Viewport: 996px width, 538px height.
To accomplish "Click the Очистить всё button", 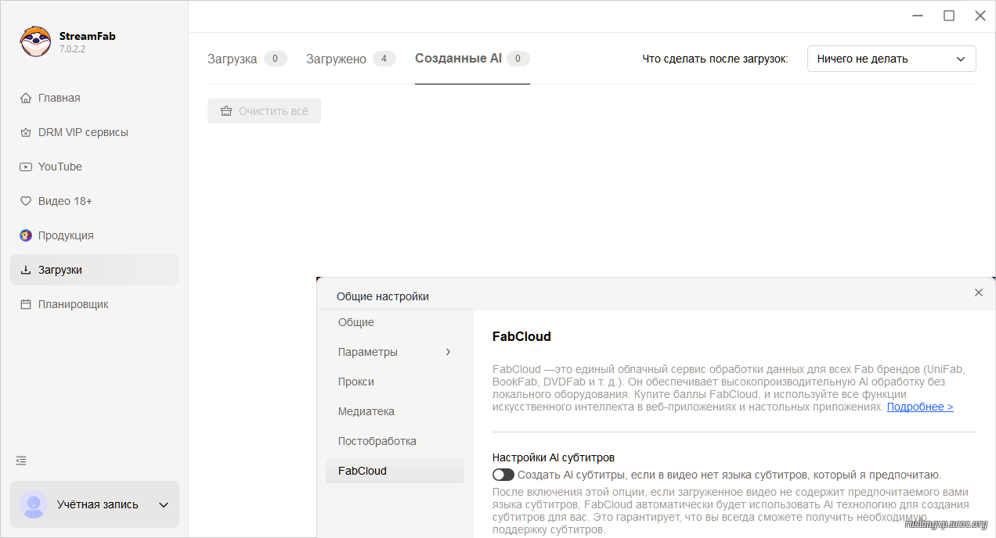I will [x=264, y=111].
